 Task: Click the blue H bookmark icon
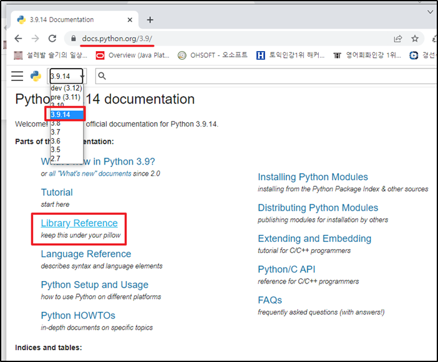click(x=260, y=55)
